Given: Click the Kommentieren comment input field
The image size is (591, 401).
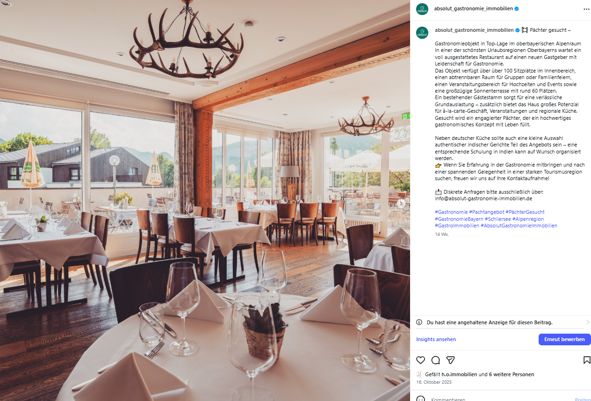Looking at the screenshot, I should [500, 399].
